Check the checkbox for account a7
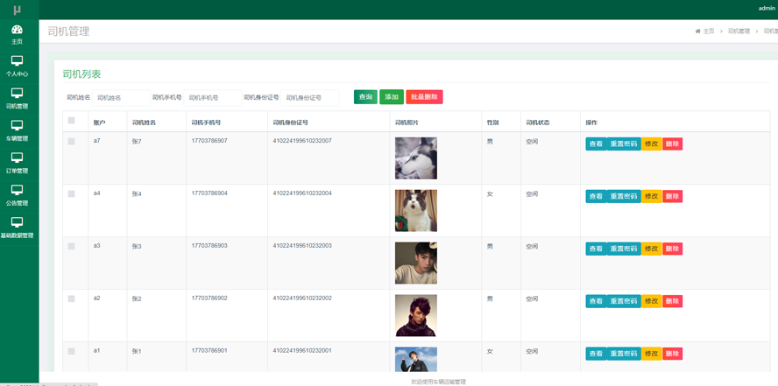778x386 pixels. [x=72, y=141]
